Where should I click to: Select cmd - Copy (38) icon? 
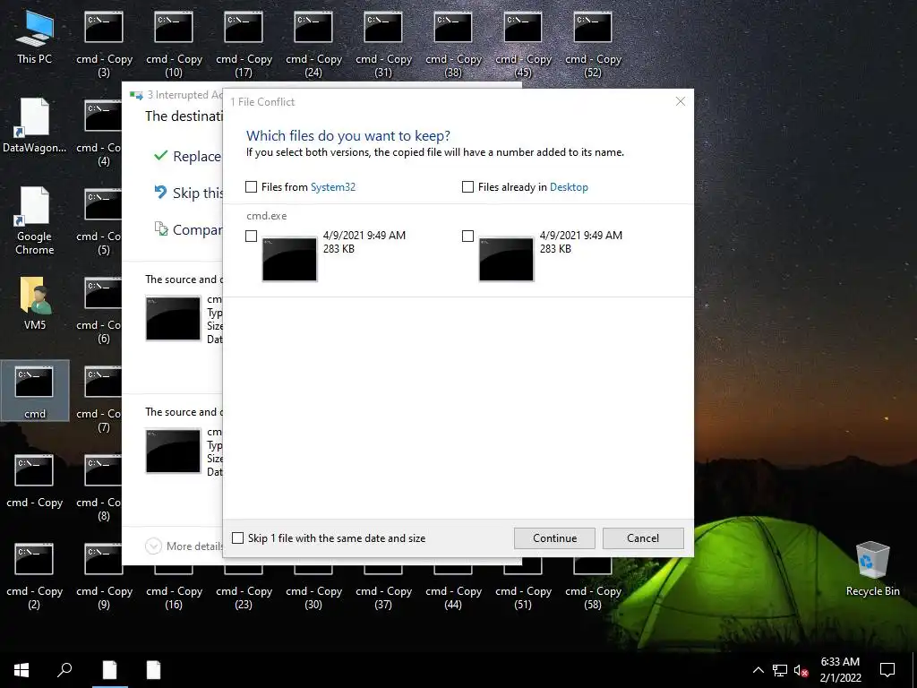click(453, 45)
